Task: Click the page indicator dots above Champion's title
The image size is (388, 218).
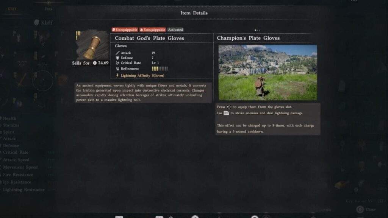Action: pos(257,30)
